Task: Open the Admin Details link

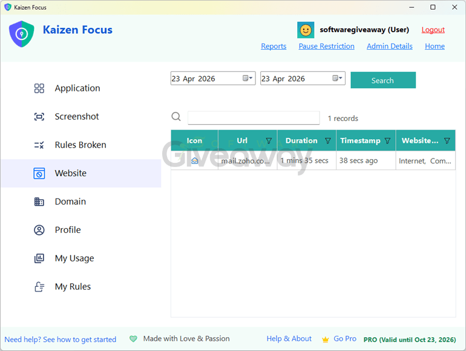Action: point(389,47)
